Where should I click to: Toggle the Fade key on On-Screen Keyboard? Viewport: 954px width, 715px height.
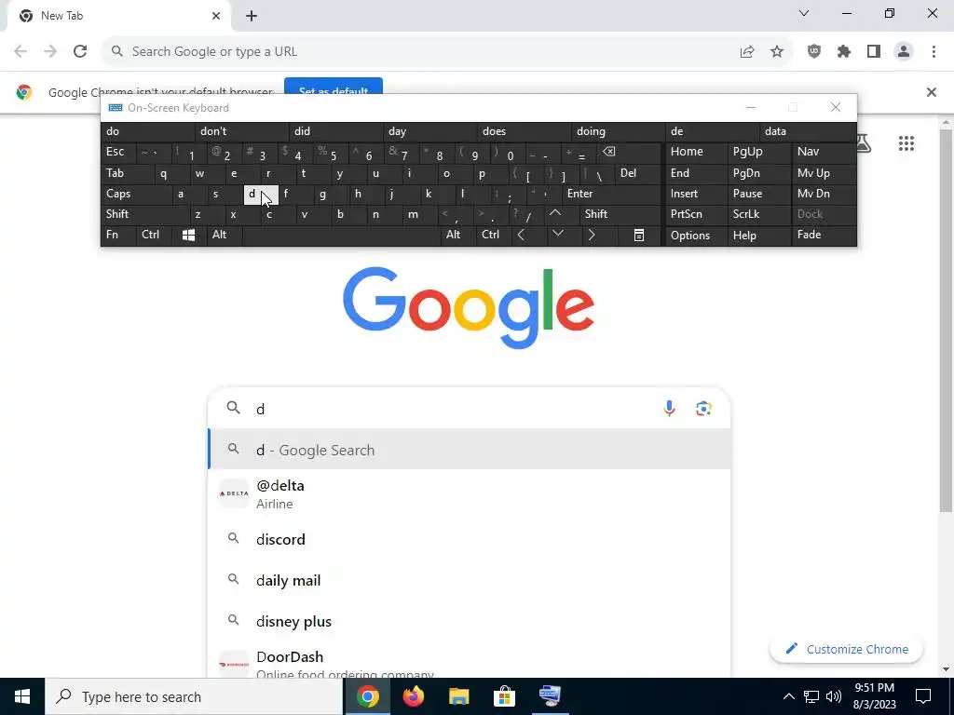(824, 236)
